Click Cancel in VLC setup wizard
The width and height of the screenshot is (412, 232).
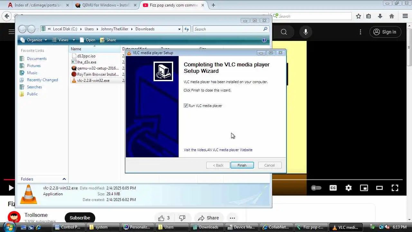[270, 165]
